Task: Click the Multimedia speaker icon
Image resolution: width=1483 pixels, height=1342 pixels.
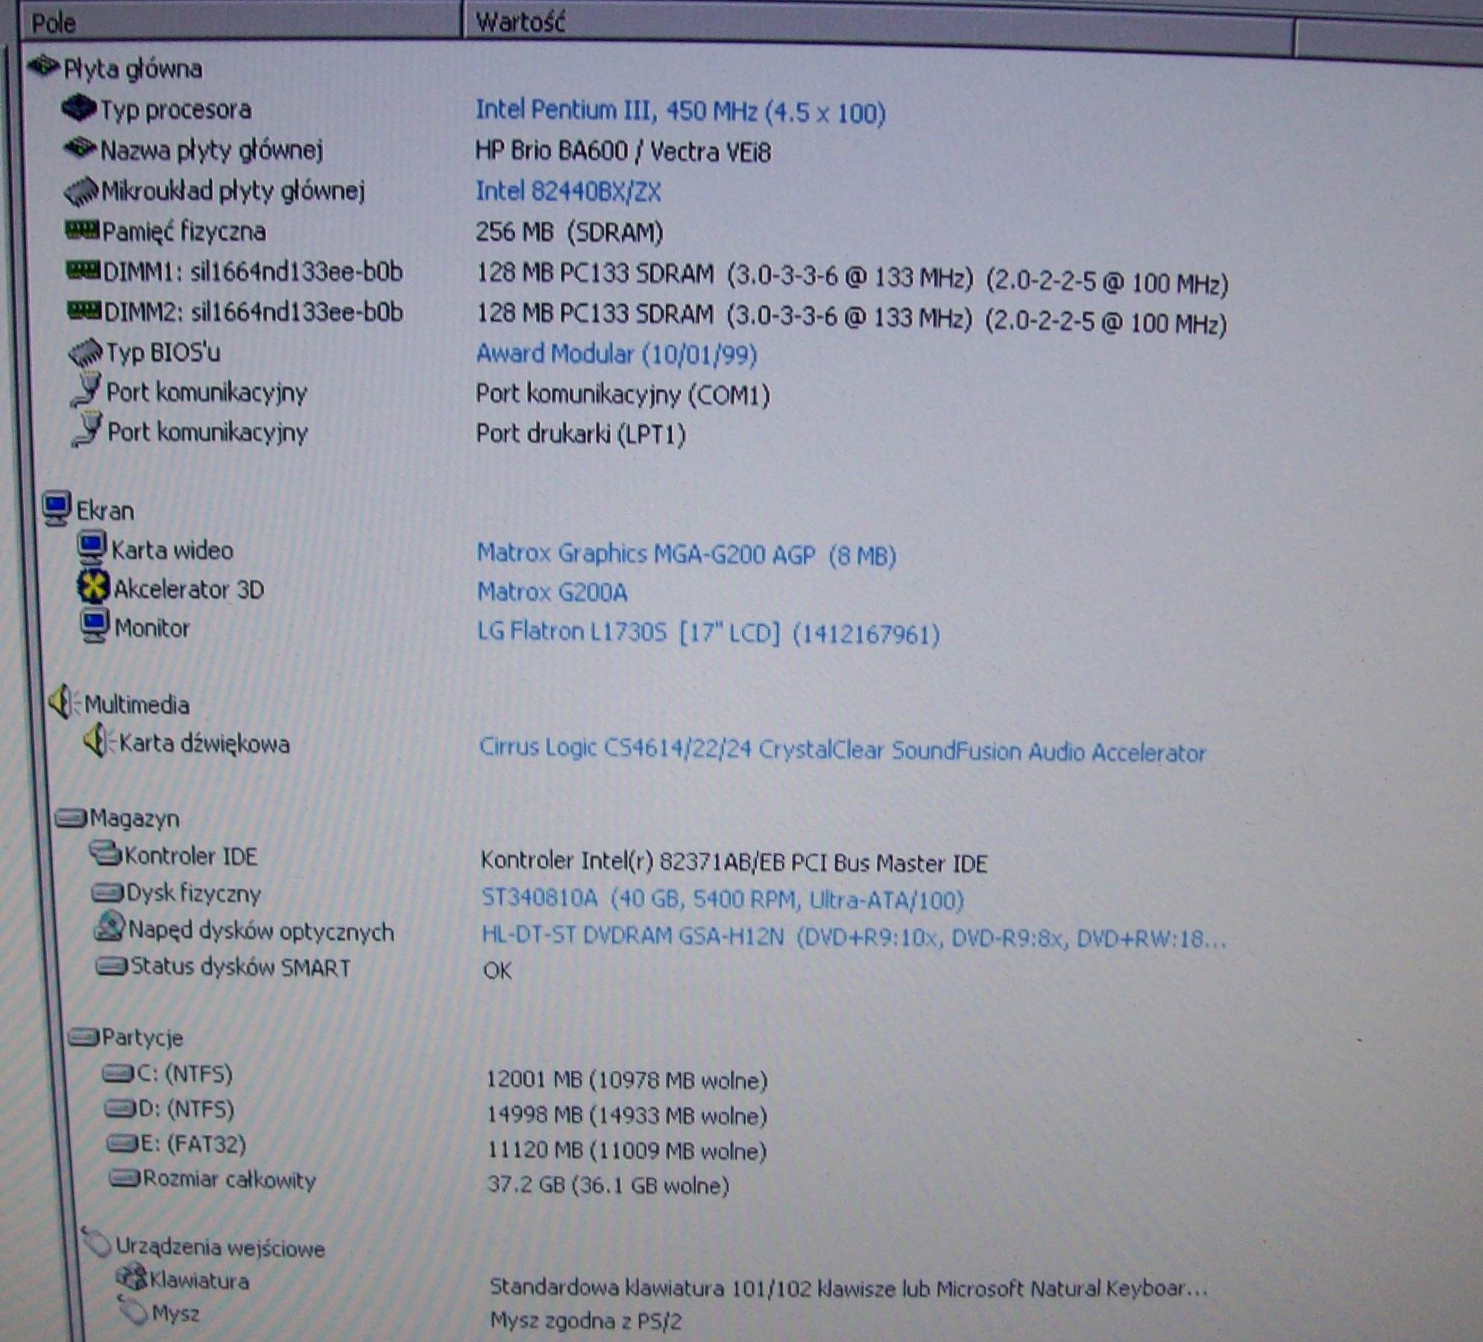Action: pyautogui.click(x=64, y=701)
